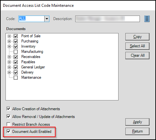Expand the Purchasing tree node

pos(9,41)
